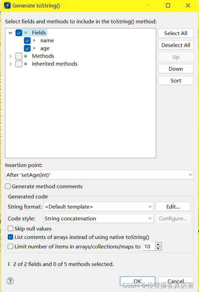This screenshot has width=199, height=292.
Task: Select the Fields label in tree
Action: [39, 32]
